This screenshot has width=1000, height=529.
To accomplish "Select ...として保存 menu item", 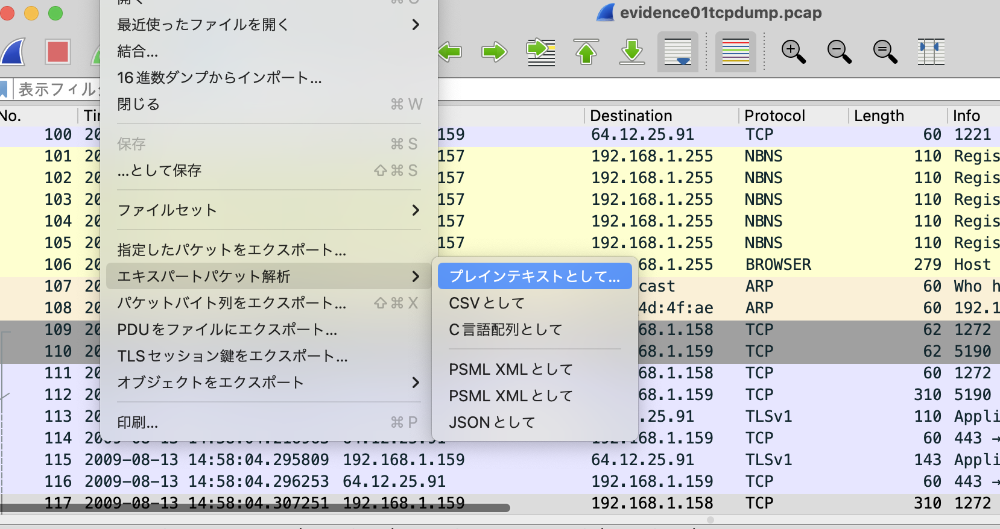I will click(x=269, y=171).
